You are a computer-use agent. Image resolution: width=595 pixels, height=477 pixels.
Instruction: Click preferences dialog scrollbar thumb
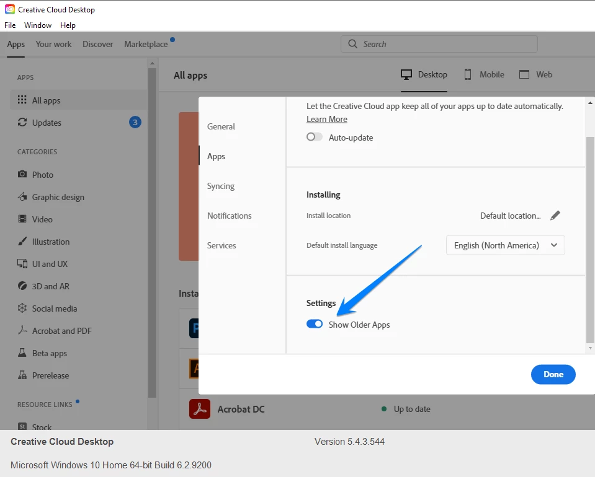coord(590,240)
